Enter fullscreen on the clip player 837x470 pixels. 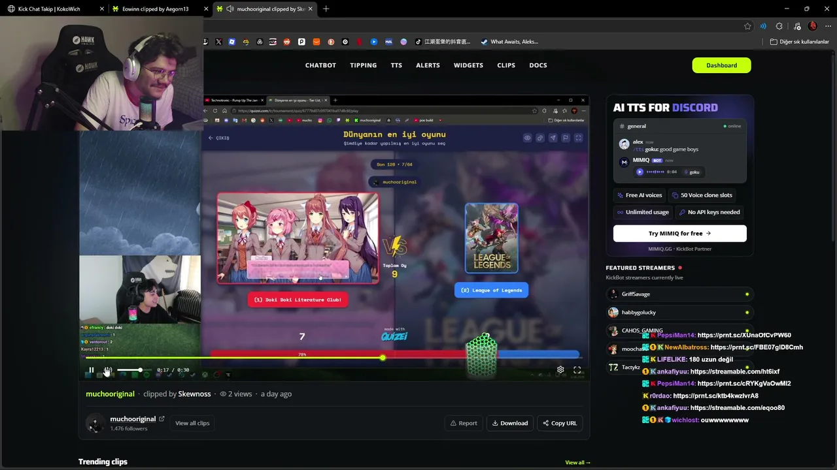(577, 369)
